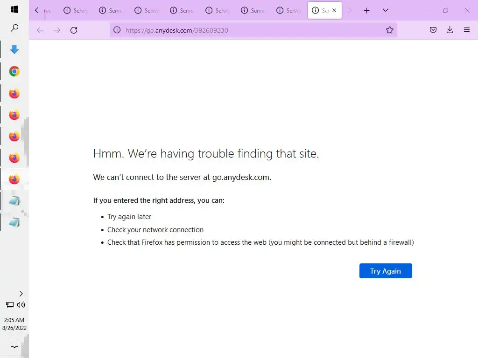Screen dimensions: 478x358
Task: Click the heading Hmm. We're having trouble
Action: point(206,154)
